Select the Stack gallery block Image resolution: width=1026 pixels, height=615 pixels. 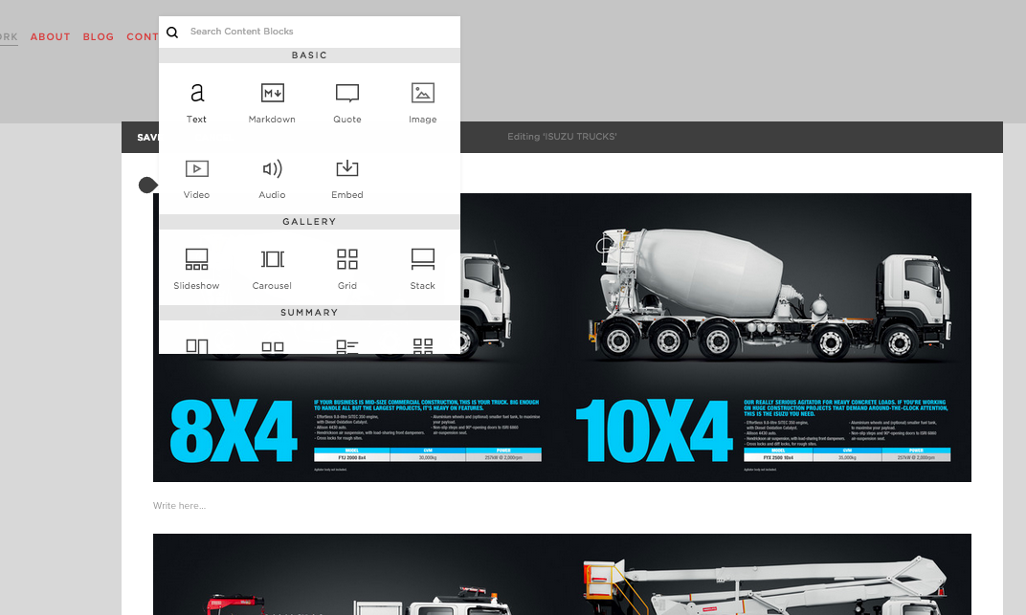click(x=423, y=269)
